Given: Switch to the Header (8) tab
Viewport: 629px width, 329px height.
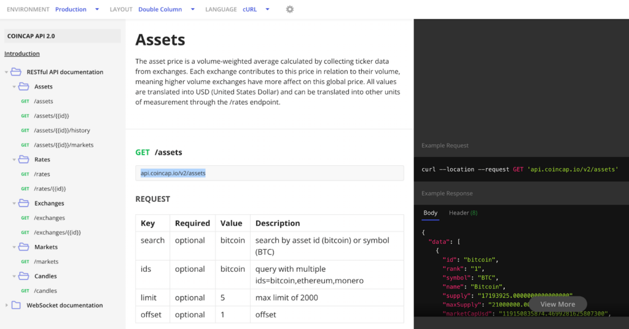Looking at the screenshot, I should 463,213.
